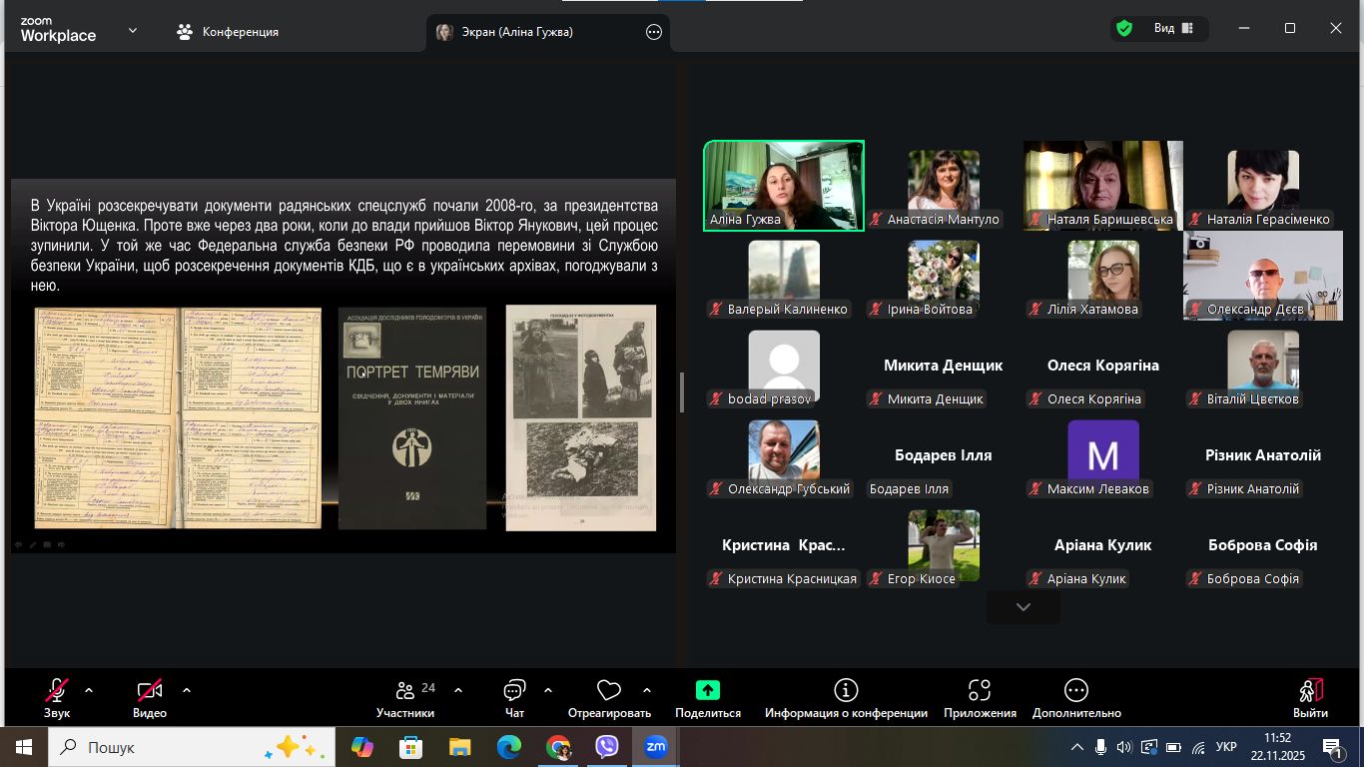Unmute microphone with Звук button
Viewport: 1364px width, 767px height.
pyautogui.click(x=57, y=697)
